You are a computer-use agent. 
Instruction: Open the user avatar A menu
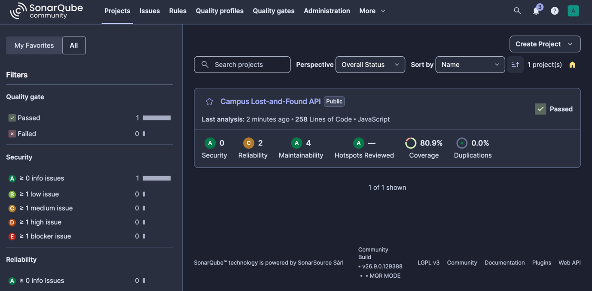573,11
